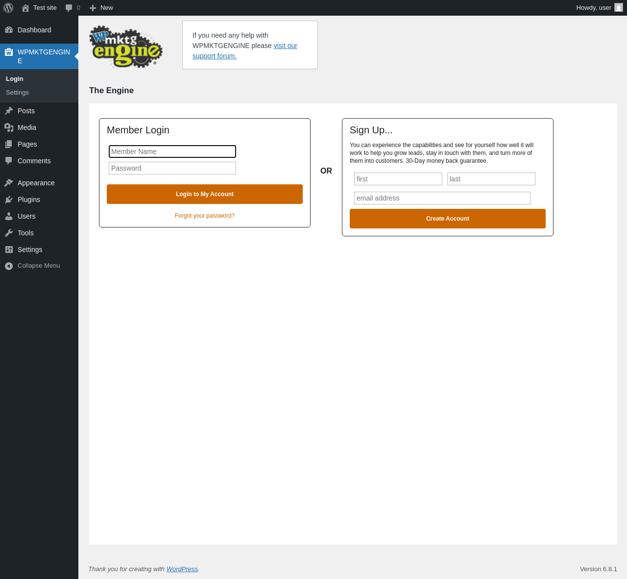Viewport: 627px width, 579px height.
Task: Open the Tools menu
Action: click(x=39, y=233)
